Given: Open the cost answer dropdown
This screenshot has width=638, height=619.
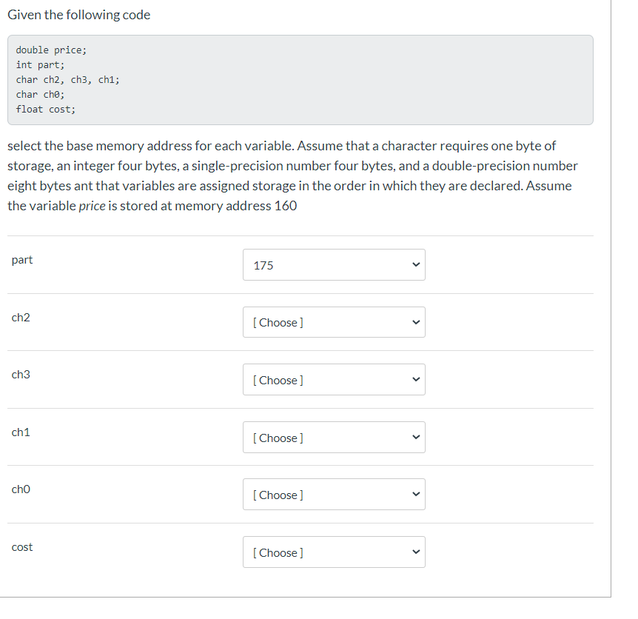Looking at the screenshot, I should coord(333,552).
